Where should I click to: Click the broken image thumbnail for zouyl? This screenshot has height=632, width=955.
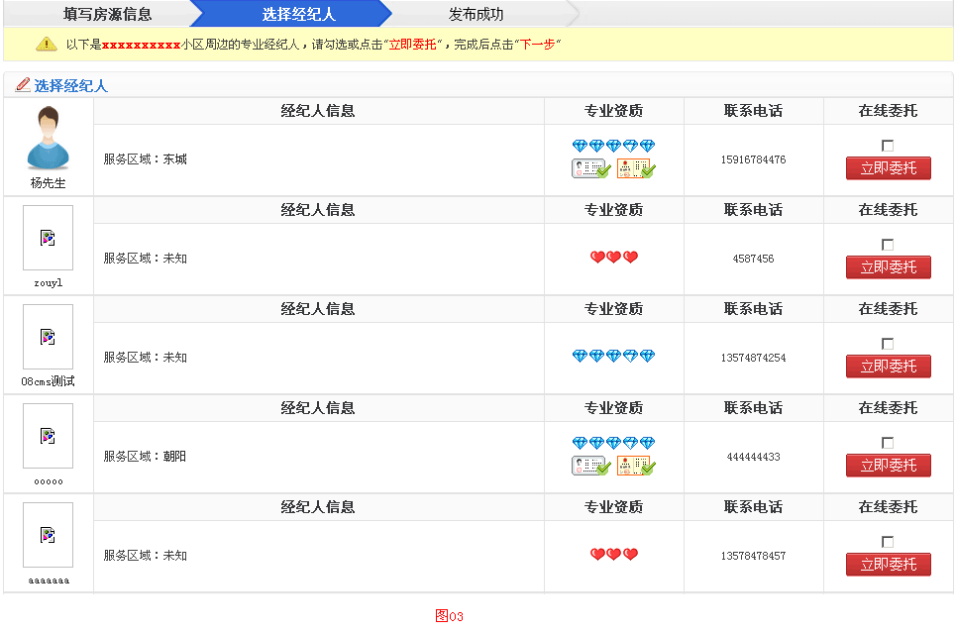point(47,237)
